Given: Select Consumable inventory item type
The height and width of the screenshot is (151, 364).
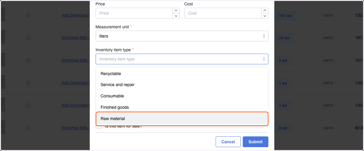Looking at the screenshot, I should tap(182, 96).
